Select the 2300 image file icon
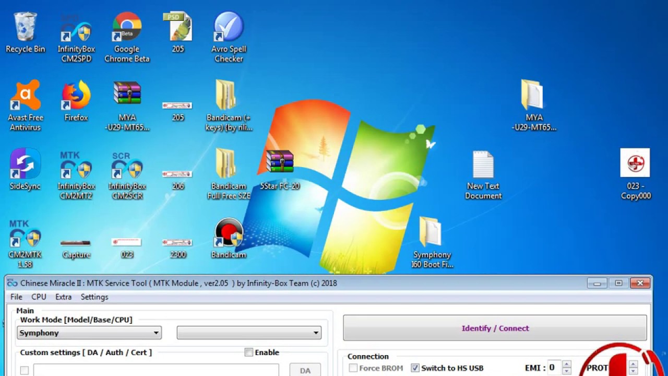 [x=178, y=249]
